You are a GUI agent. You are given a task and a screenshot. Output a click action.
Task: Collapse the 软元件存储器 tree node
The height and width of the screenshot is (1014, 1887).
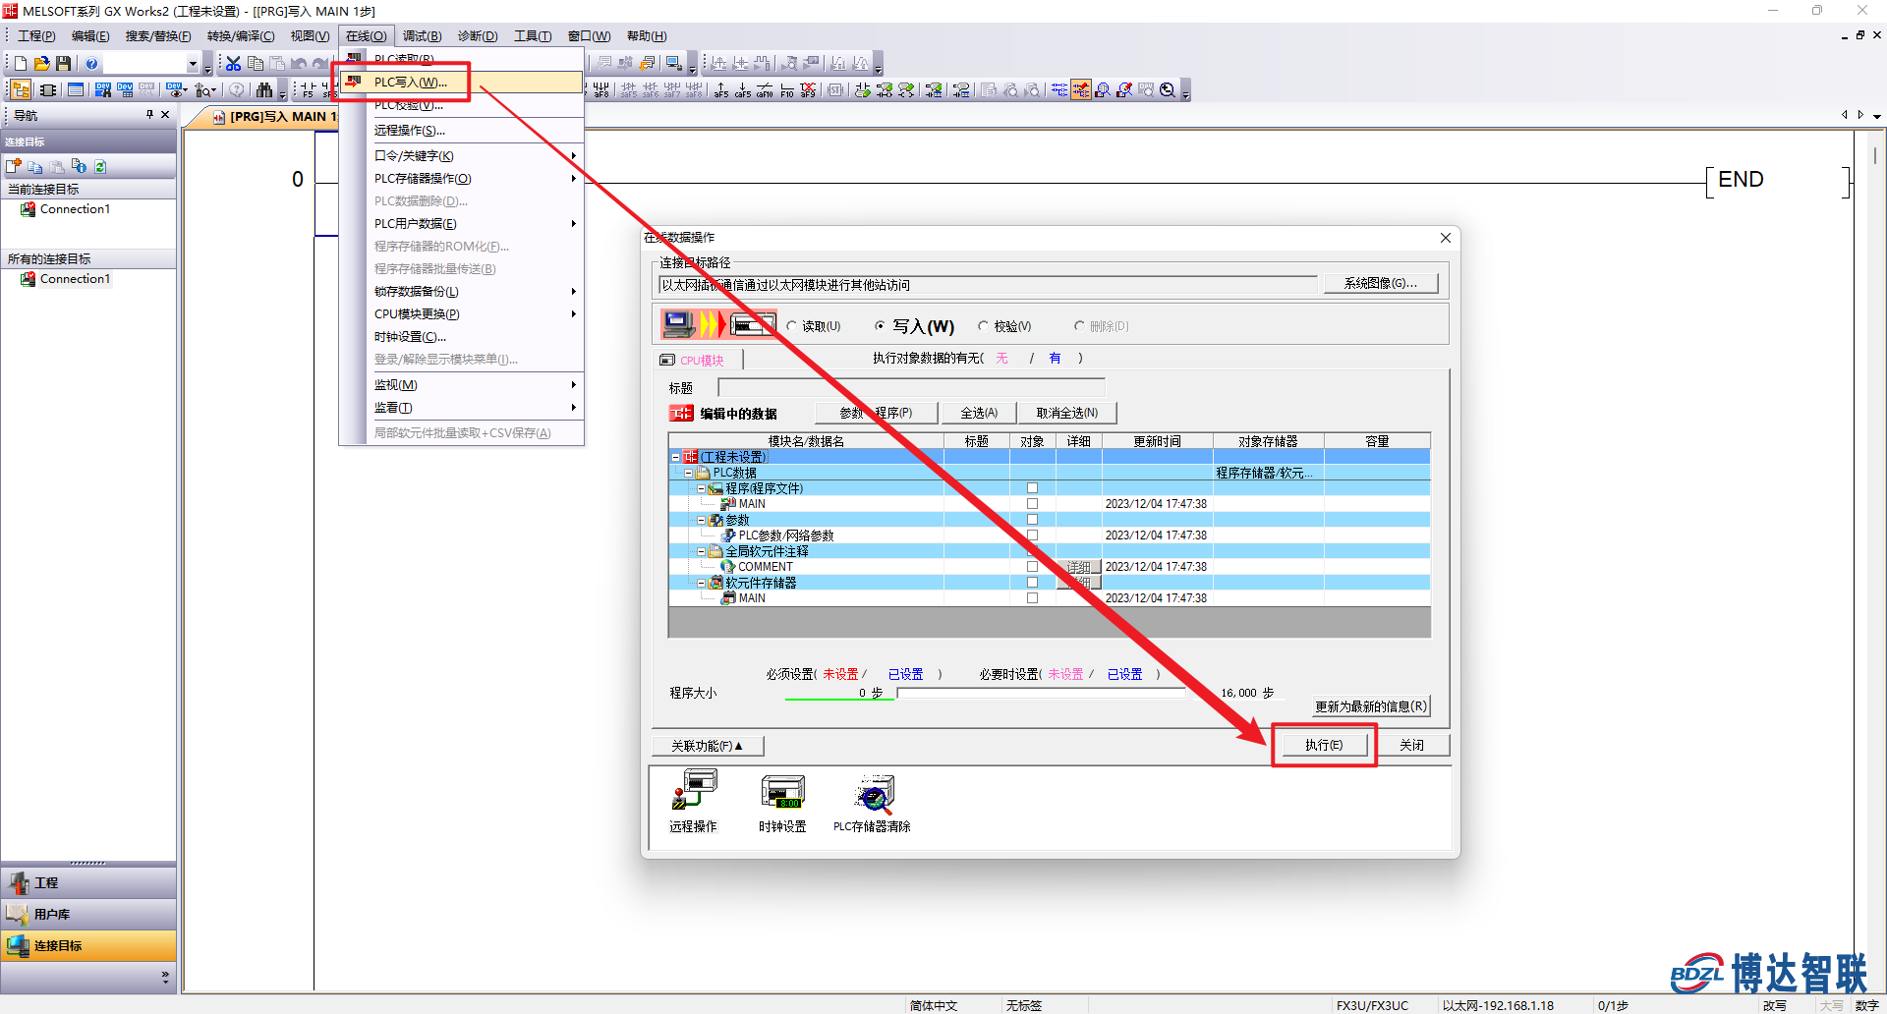701,583
